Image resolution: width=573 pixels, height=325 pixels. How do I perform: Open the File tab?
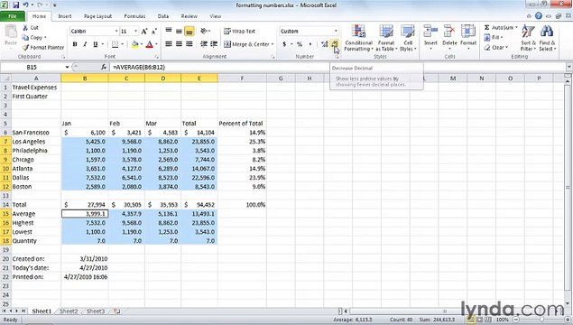coord(13,16)
